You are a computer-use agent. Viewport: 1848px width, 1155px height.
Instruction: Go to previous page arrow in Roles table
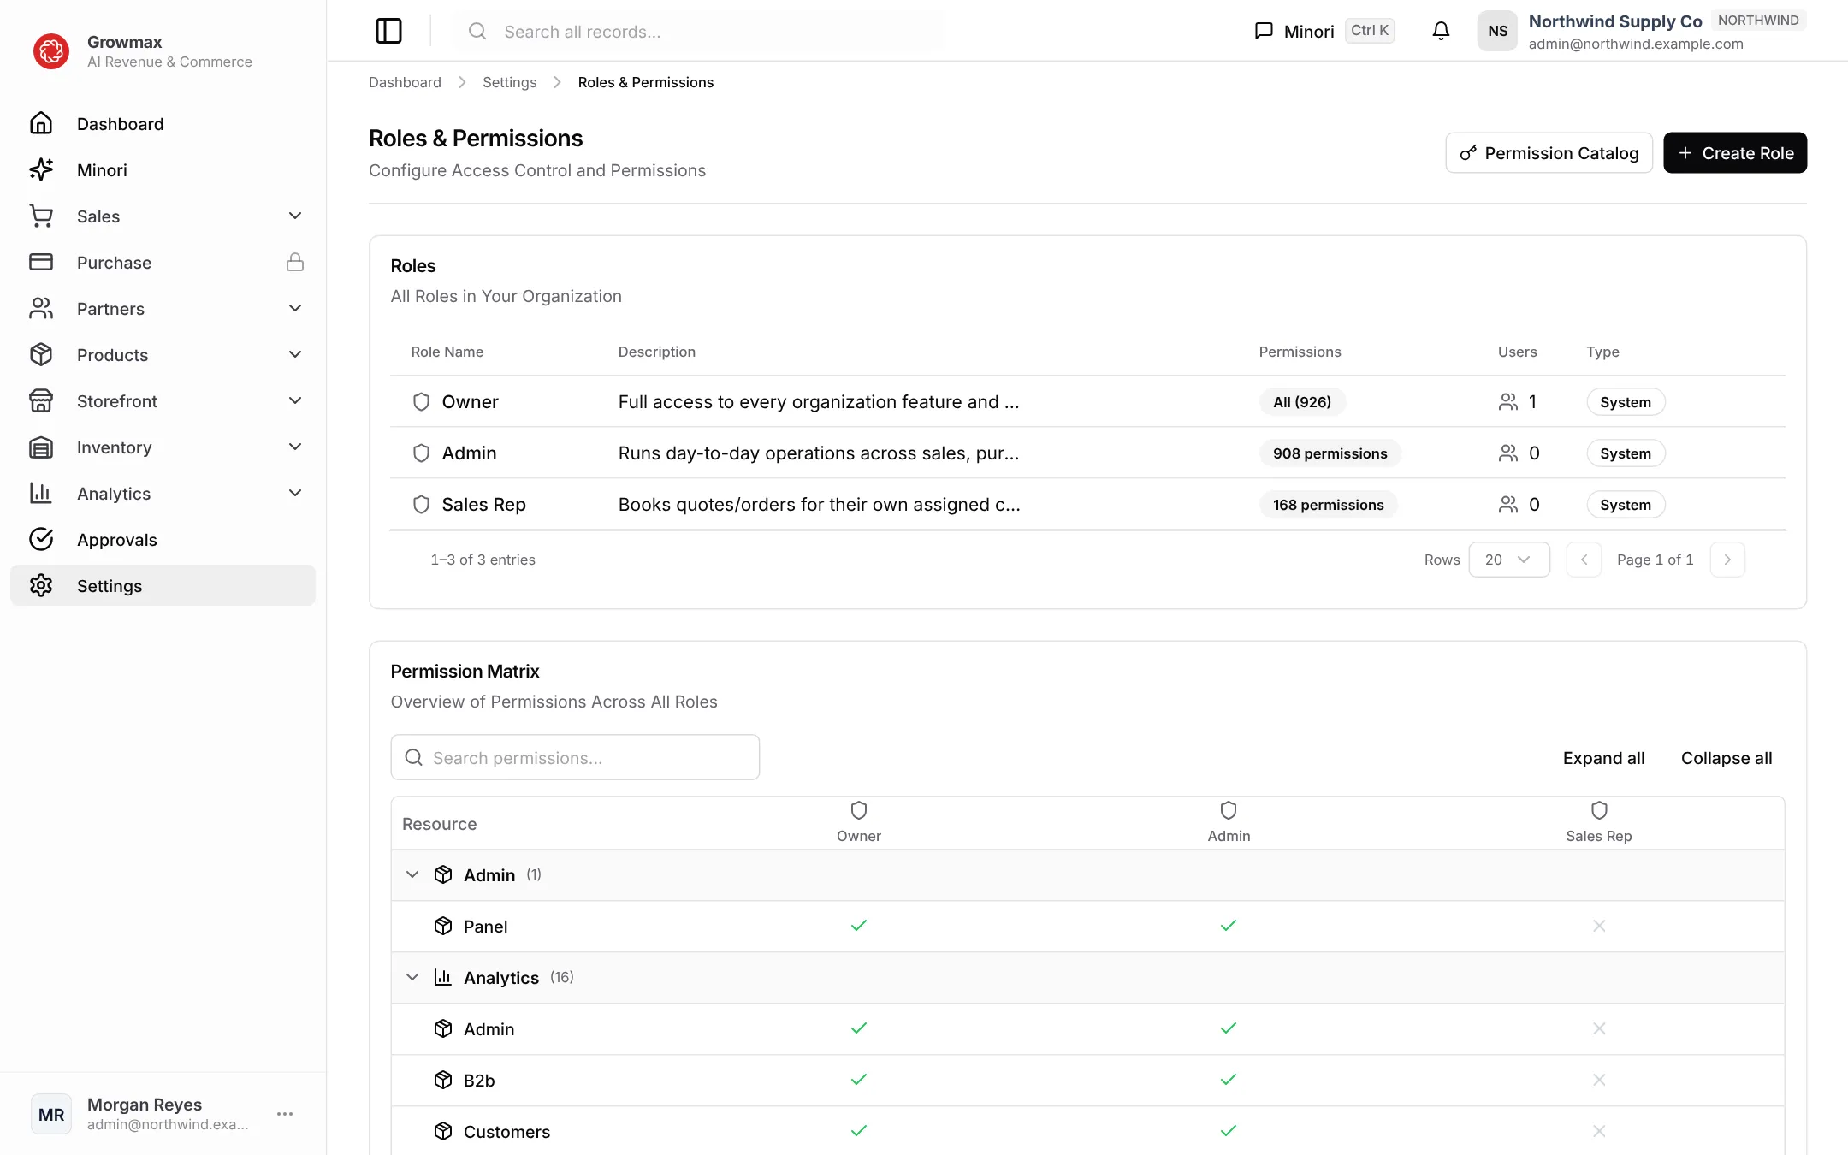coord(1584,560)
